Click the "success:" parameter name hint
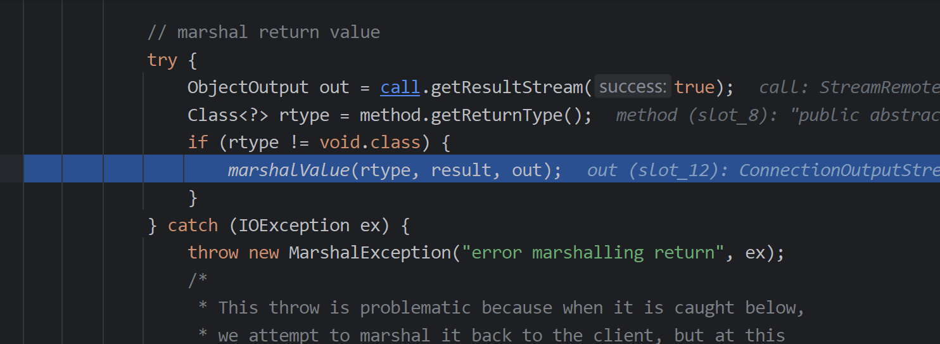This screenshot has width=940, height=344. [633, 87]
